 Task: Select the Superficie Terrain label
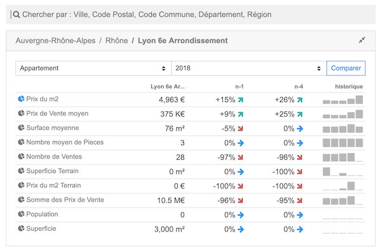52,171
